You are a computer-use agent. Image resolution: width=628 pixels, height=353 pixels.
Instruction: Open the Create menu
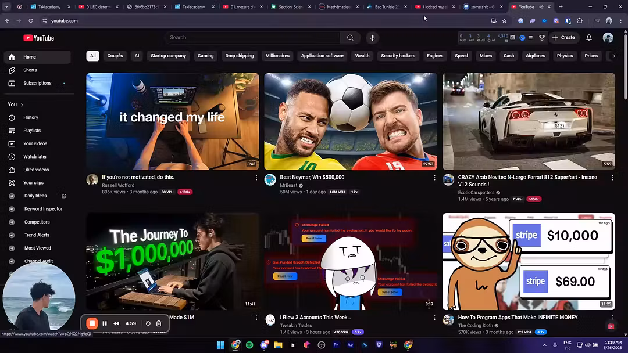(x=563, y=38)
